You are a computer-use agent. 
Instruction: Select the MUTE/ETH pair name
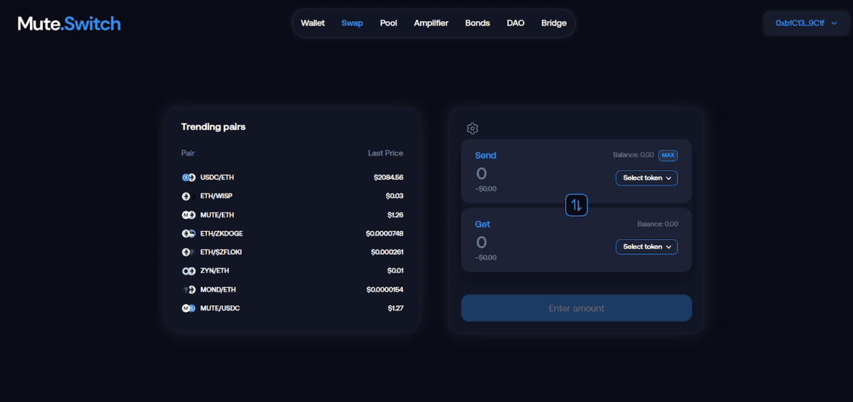click(217, 214)
